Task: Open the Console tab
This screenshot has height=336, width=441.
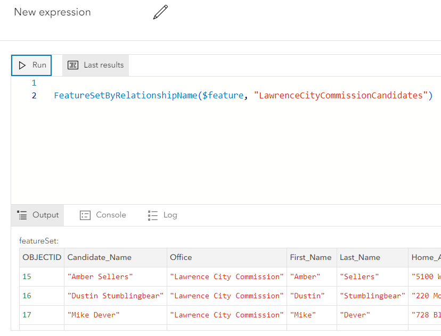Action: coord(103,215)
